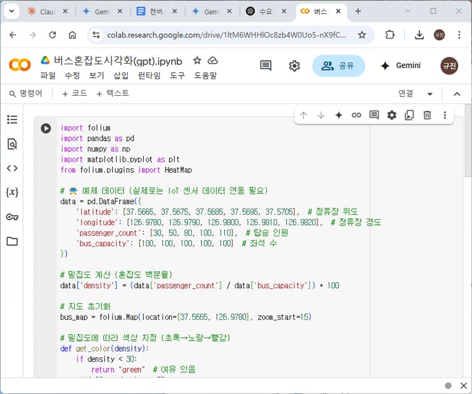Open the 런타임 menu
This screenshot has width=472, height=394.
point(149,75)
